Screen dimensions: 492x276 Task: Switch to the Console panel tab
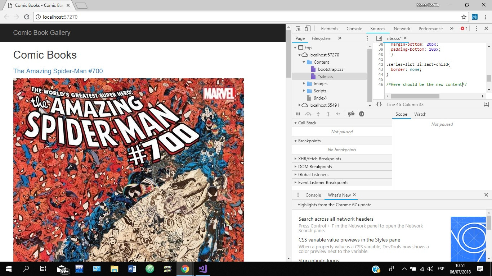click(x=354, y=29)
